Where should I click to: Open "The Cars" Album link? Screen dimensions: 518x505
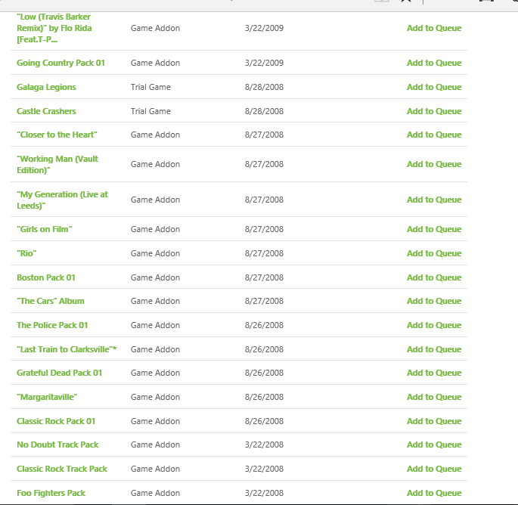(x=51, y=301)
